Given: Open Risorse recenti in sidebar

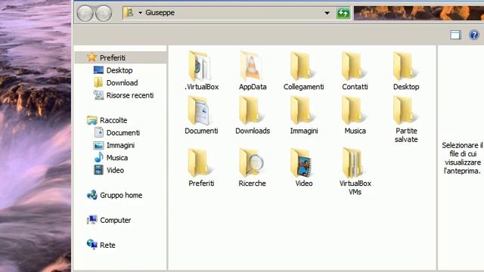Looking at the screenshot, I should point(129,95).
